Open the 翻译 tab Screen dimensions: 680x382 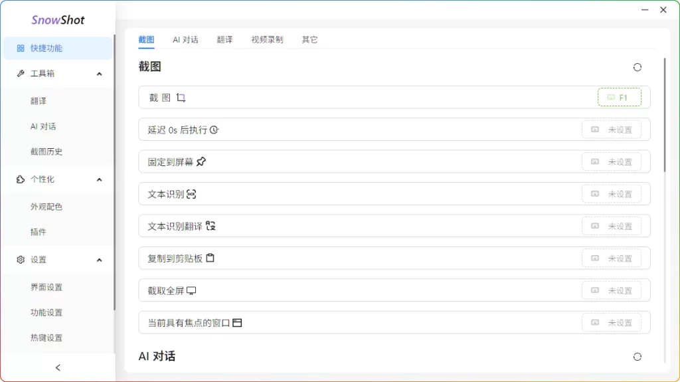[224, 39]
